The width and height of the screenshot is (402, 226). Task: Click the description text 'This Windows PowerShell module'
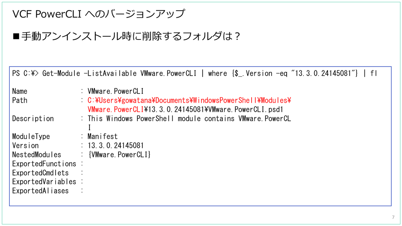point(144,118)
